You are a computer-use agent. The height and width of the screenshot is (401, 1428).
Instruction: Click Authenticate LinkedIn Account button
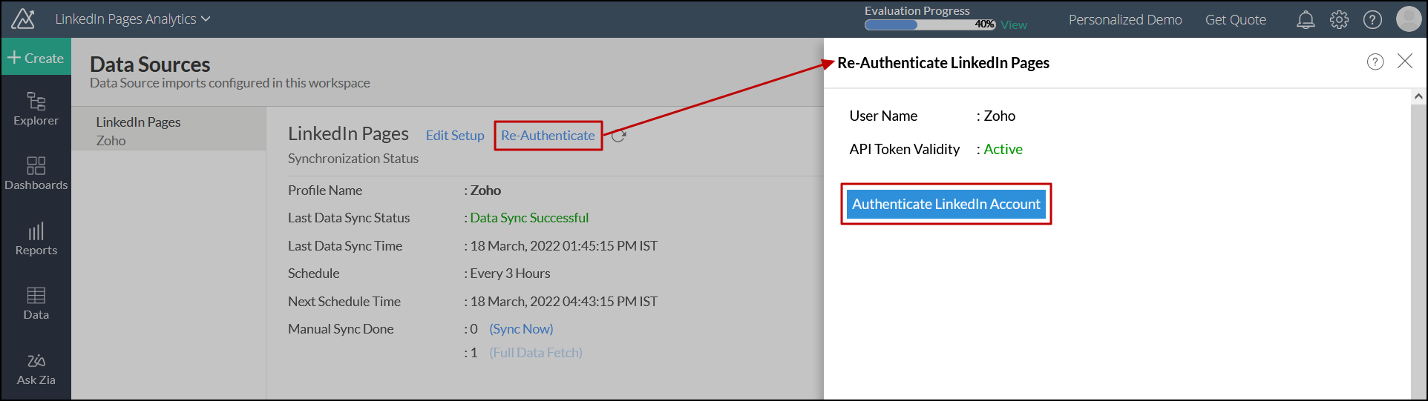[946, 204]
